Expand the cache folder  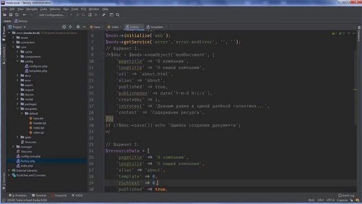18,52
